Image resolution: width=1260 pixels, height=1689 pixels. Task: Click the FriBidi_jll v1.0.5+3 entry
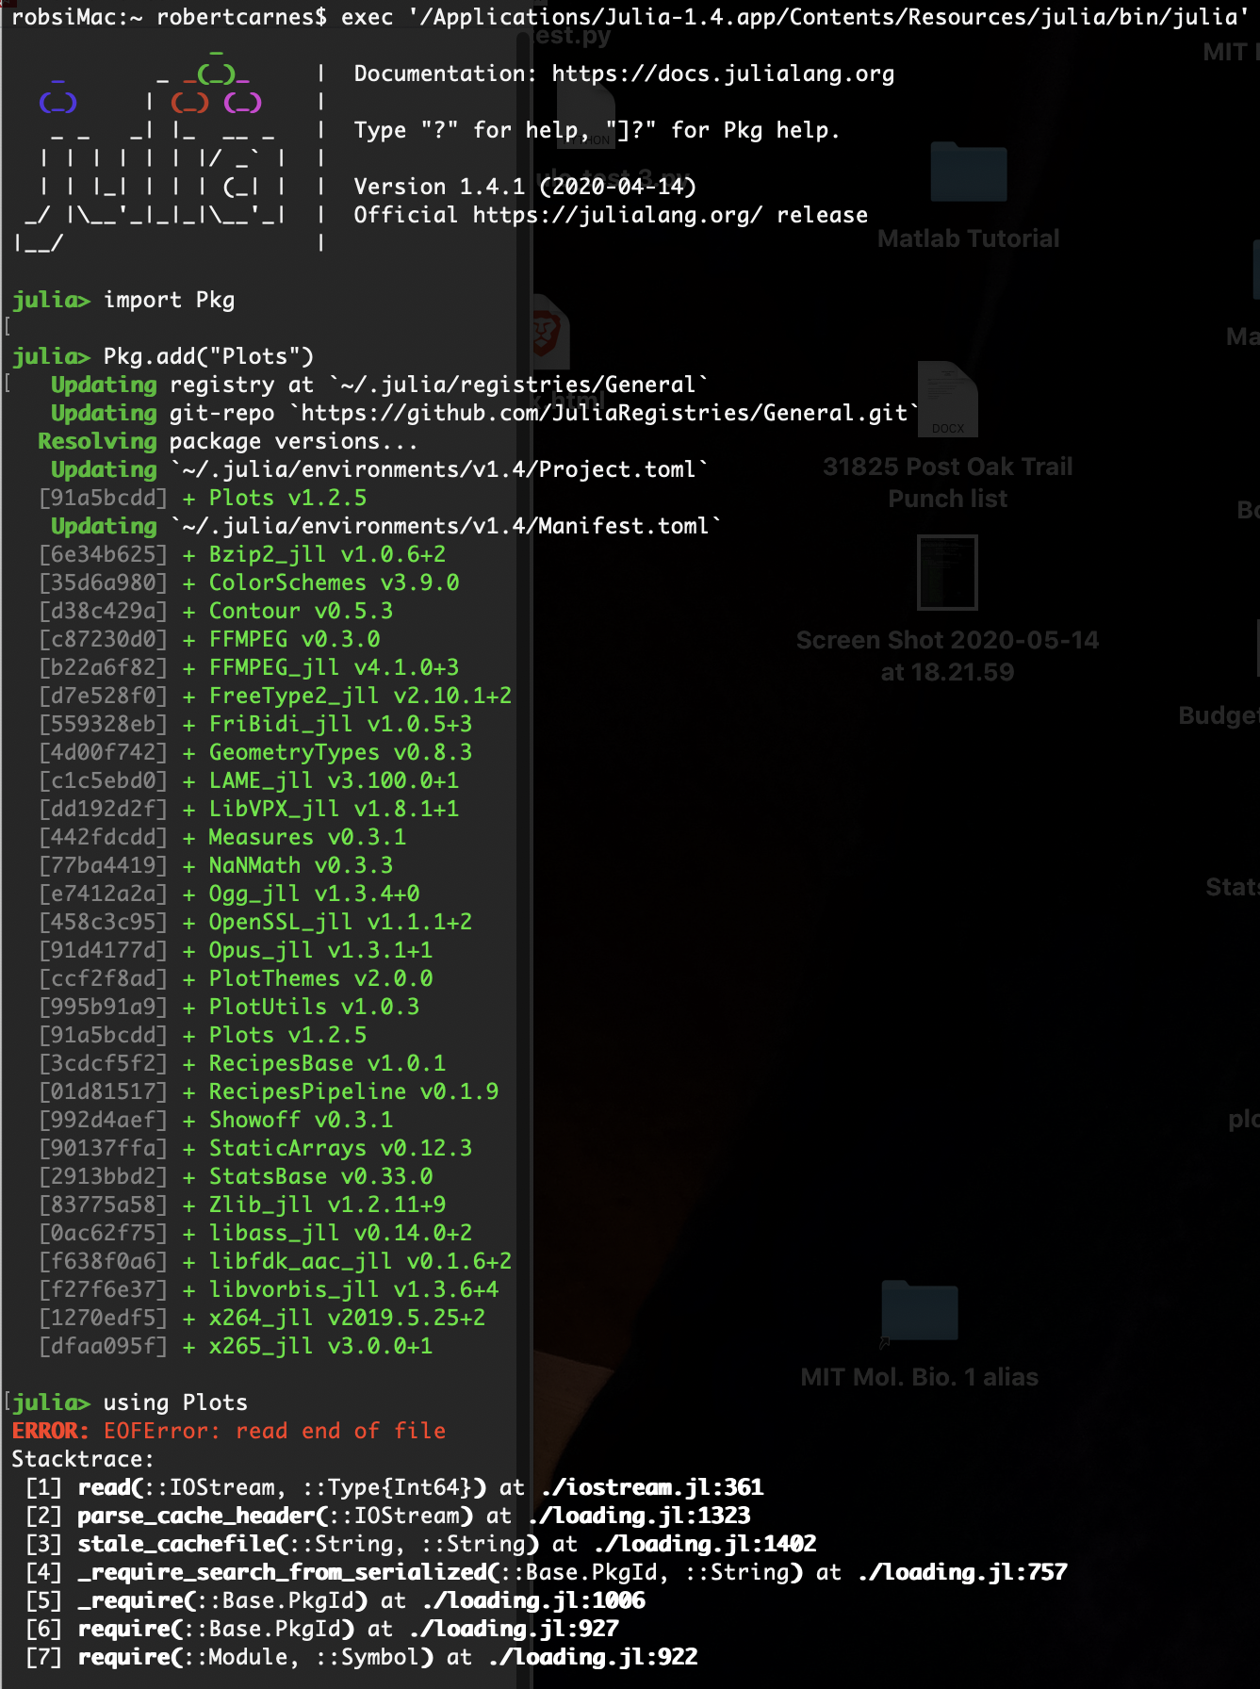coord(340,724)
